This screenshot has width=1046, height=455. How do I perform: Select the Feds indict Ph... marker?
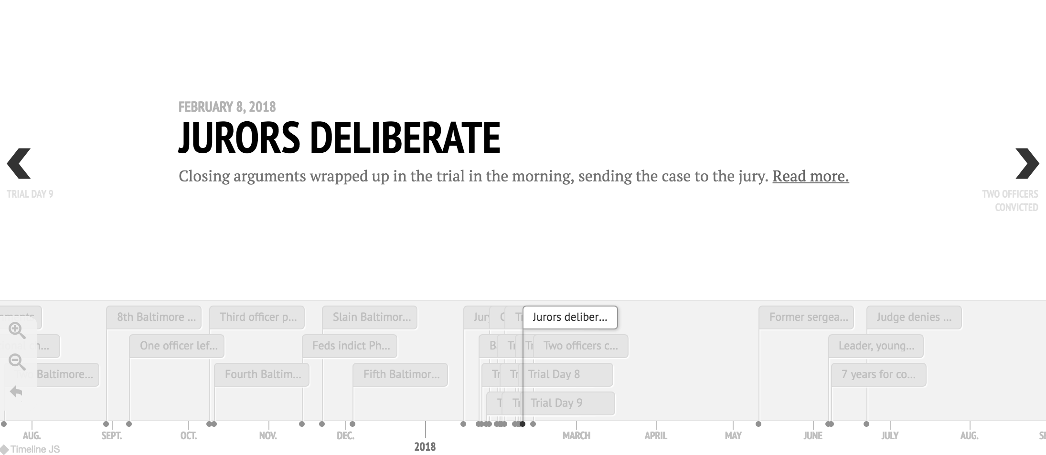[350, 346]
